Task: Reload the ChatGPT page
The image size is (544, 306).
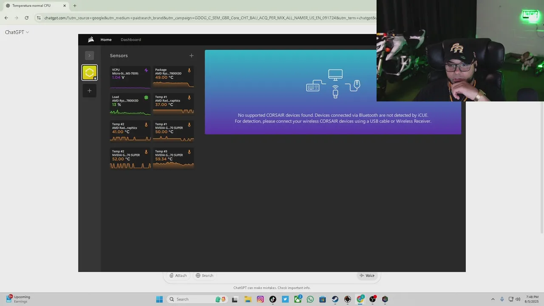Action: point(26,18)
